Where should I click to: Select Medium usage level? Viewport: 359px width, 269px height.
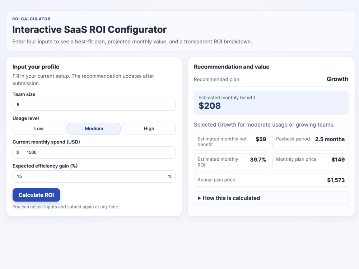click(94, 128)
